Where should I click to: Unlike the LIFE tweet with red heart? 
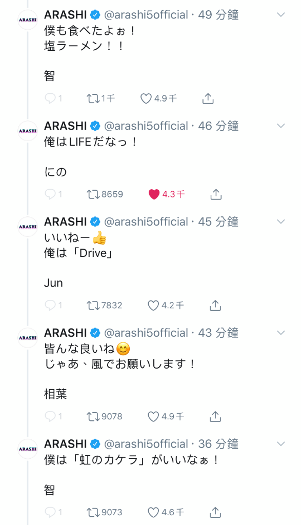pos(154,194)
